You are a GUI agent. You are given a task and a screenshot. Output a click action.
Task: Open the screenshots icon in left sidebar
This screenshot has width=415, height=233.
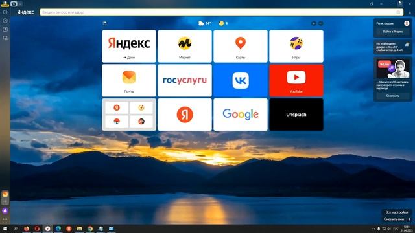tap(5, 38)
